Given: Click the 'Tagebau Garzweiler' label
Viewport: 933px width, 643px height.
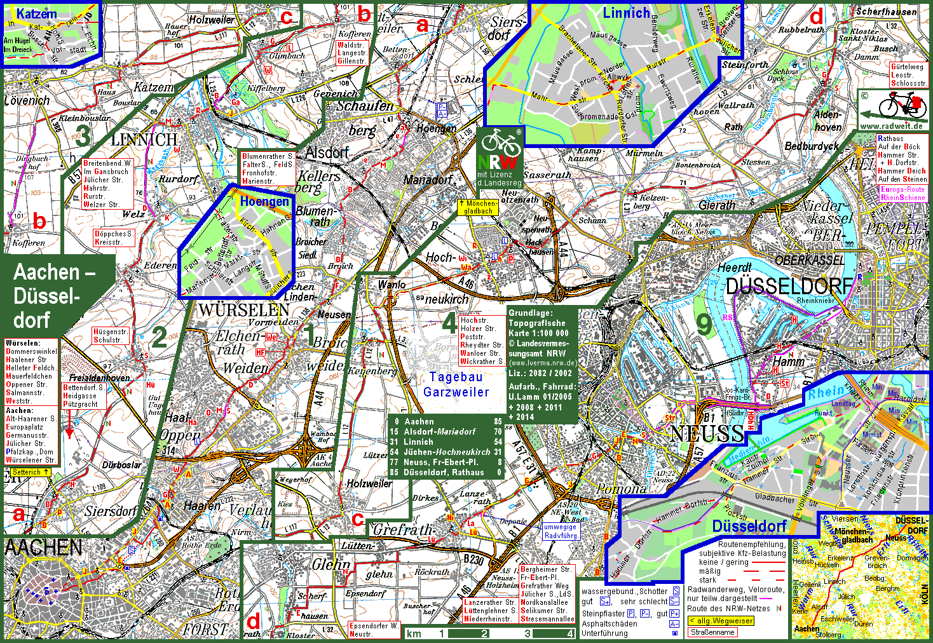Looking at the screenshot, I should (456, 385).
